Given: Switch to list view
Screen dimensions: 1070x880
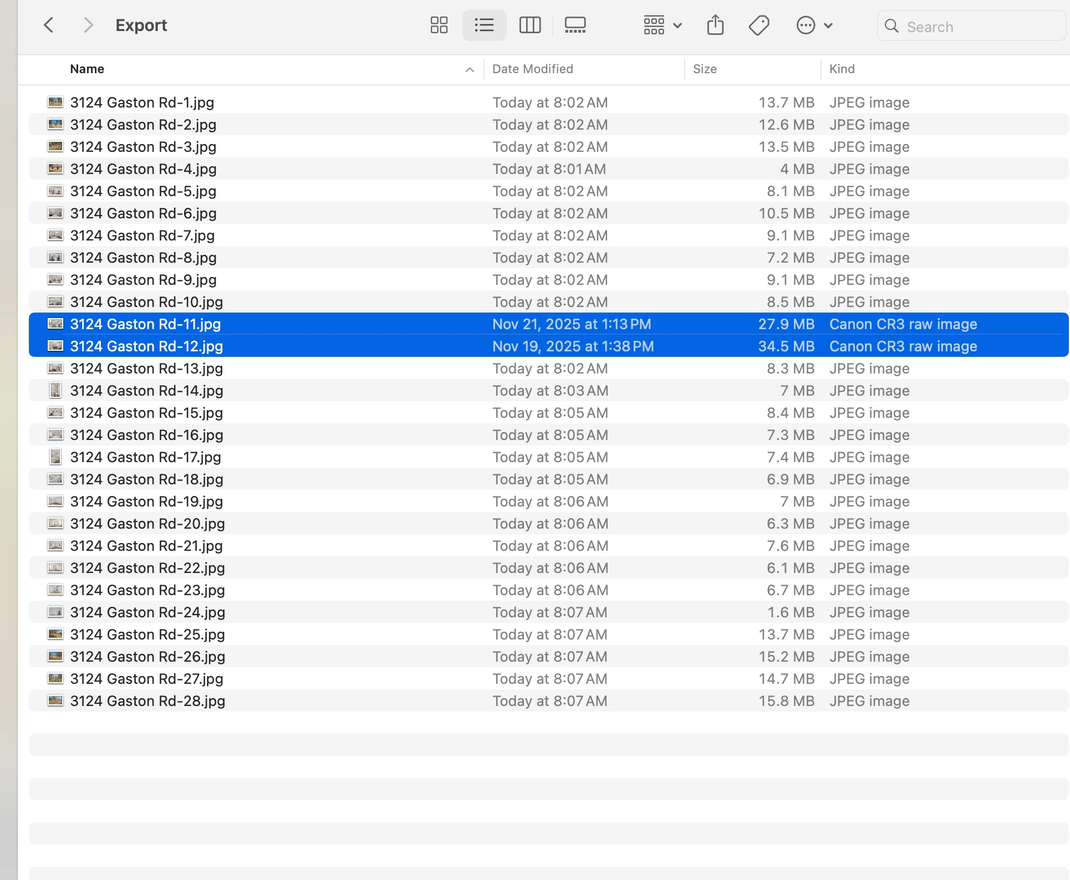Looking at the screenshot, I should tap(484, 25).
